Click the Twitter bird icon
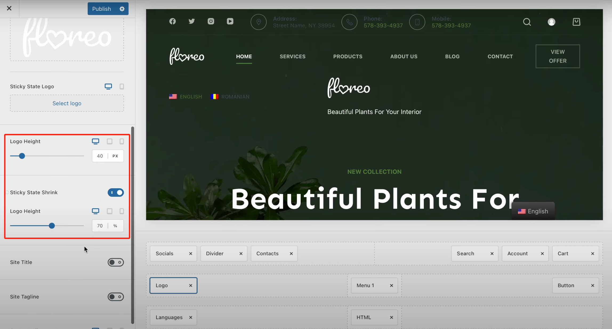Image resolution: width=612 pixels, height=329 pixels. pyautogui.click(x=192, y=21)
